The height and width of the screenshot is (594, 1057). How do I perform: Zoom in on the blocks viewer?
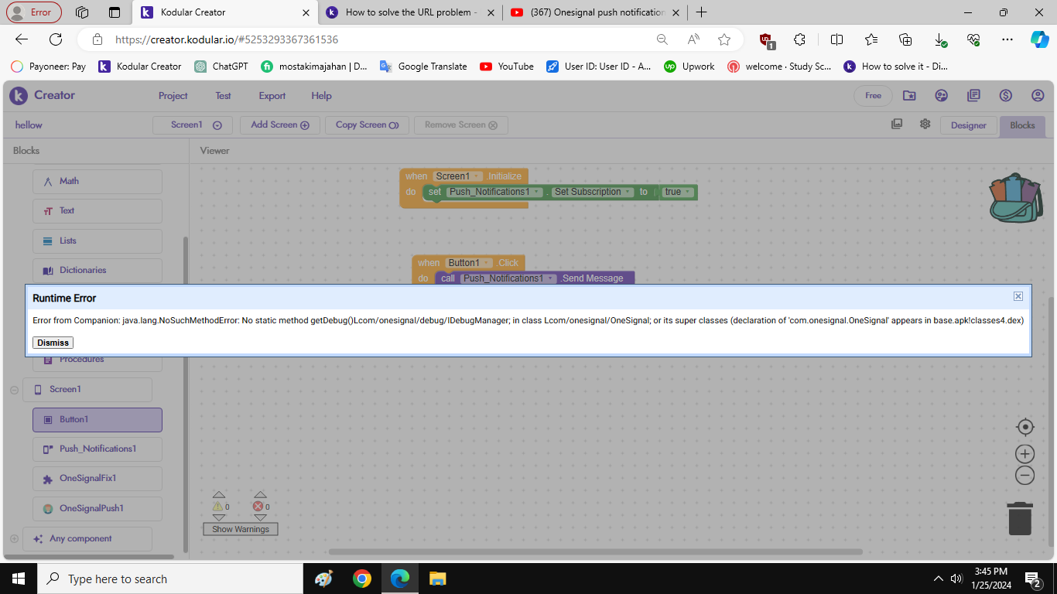click(1025, 453)
